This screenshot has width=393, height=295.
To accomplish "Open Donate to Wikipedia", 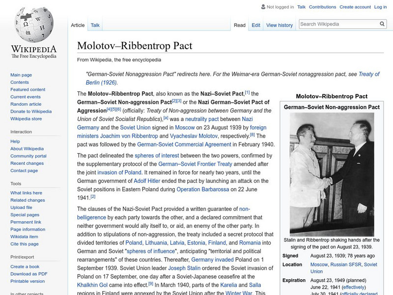I will [x=31, y=111].
